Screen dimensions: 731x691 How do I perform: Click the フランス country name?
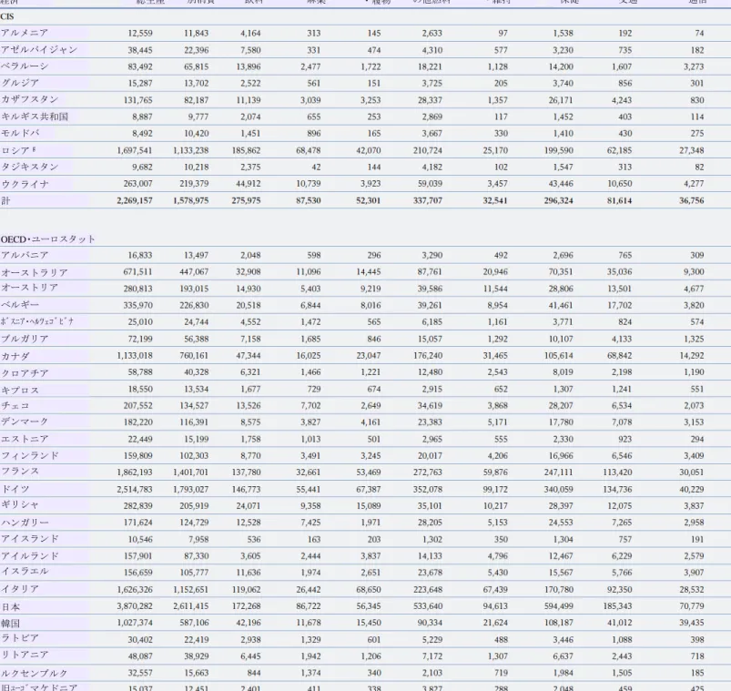[20, 472]
